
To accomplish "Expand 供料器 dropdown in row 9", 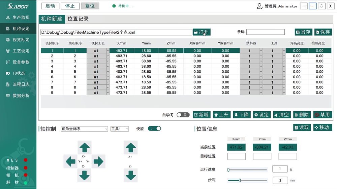I will [261, 93].
